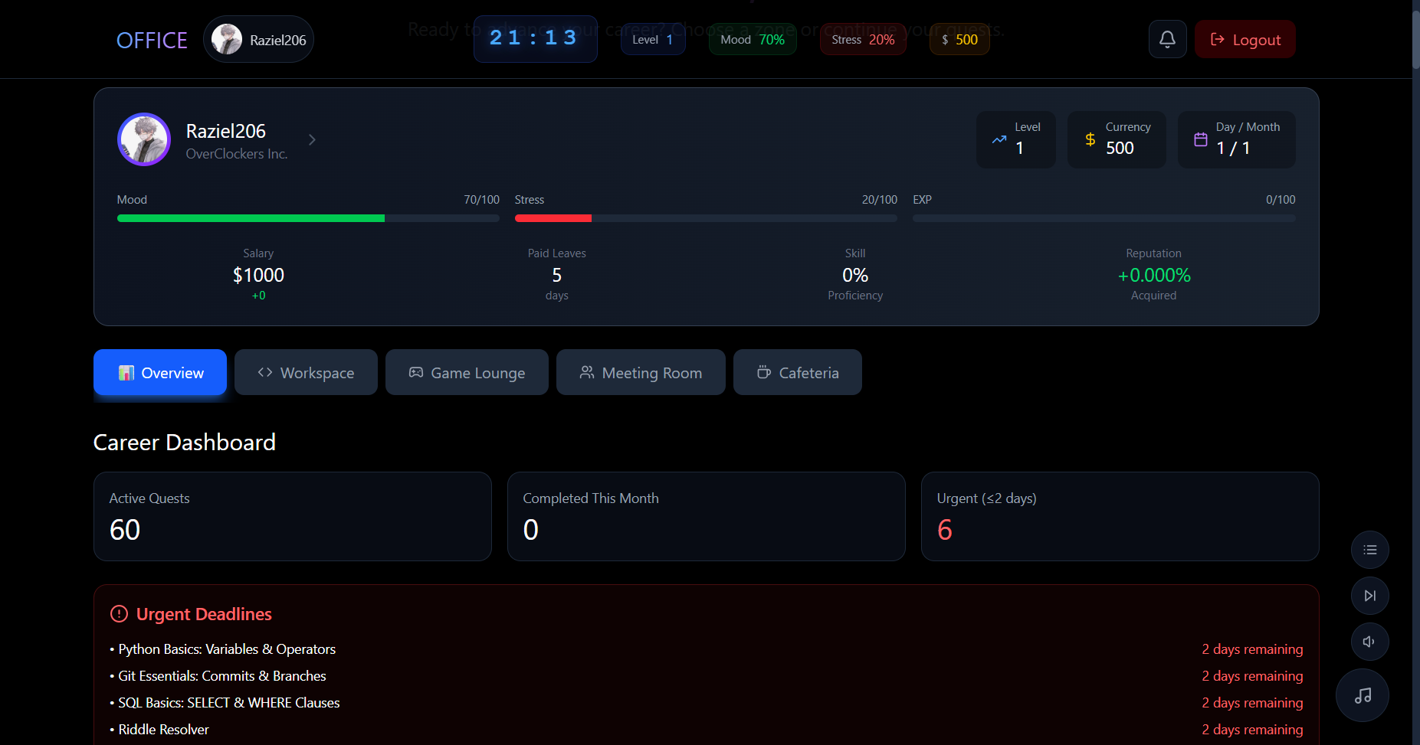Click 'Python Basics: Variables & Operators' deadline
1420x745 pixels.
227,649
